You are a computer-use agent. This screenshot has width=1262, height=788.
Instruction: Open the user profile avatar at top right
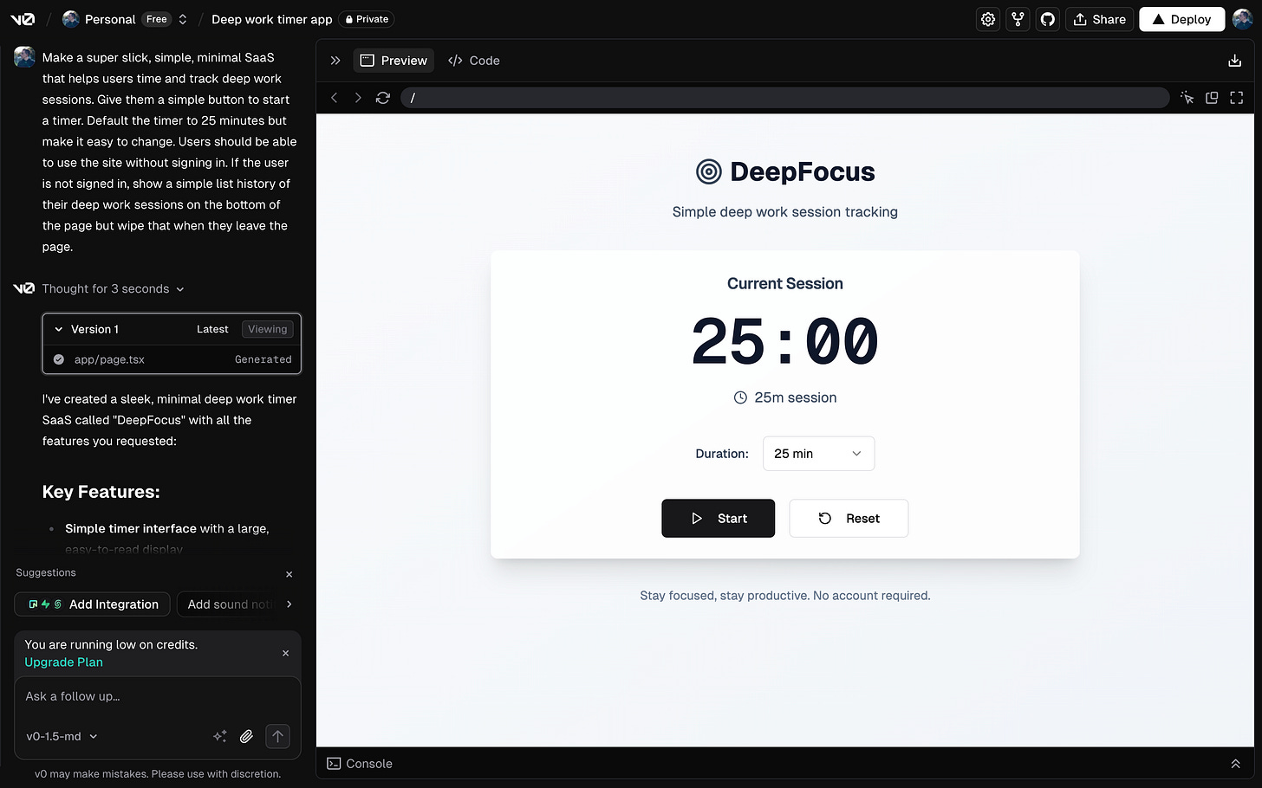pyautogui.click(x=1243, y=19)
